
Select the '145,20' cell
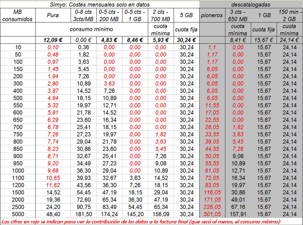click(x=135, y=214)
